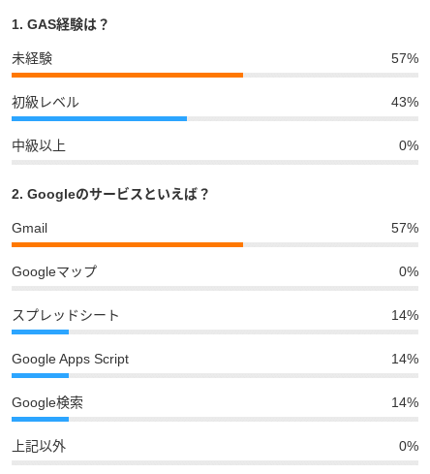This screenshot has width=430, height=474.
Task: Select the 初級レベル answer label
Action: click(46, 102)
